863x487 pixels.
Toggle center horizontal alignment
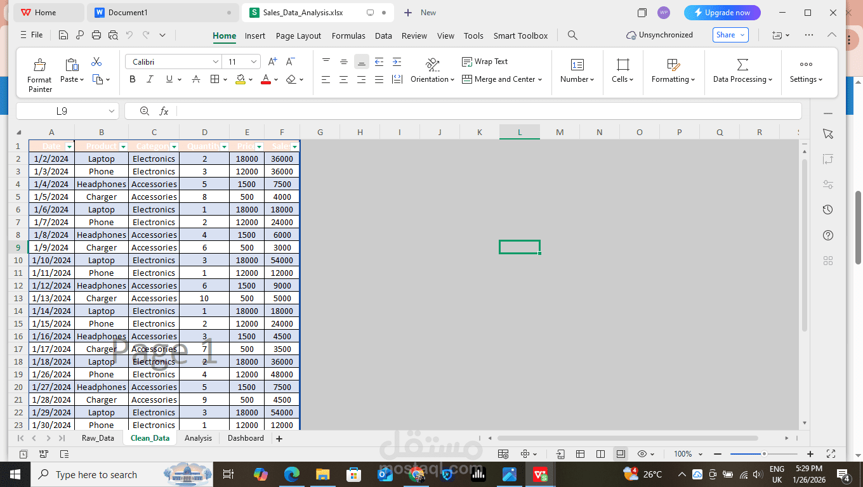343,79
